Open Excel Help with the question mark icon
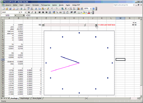Viewport: 143px width, 103px height. click(94, 9)
